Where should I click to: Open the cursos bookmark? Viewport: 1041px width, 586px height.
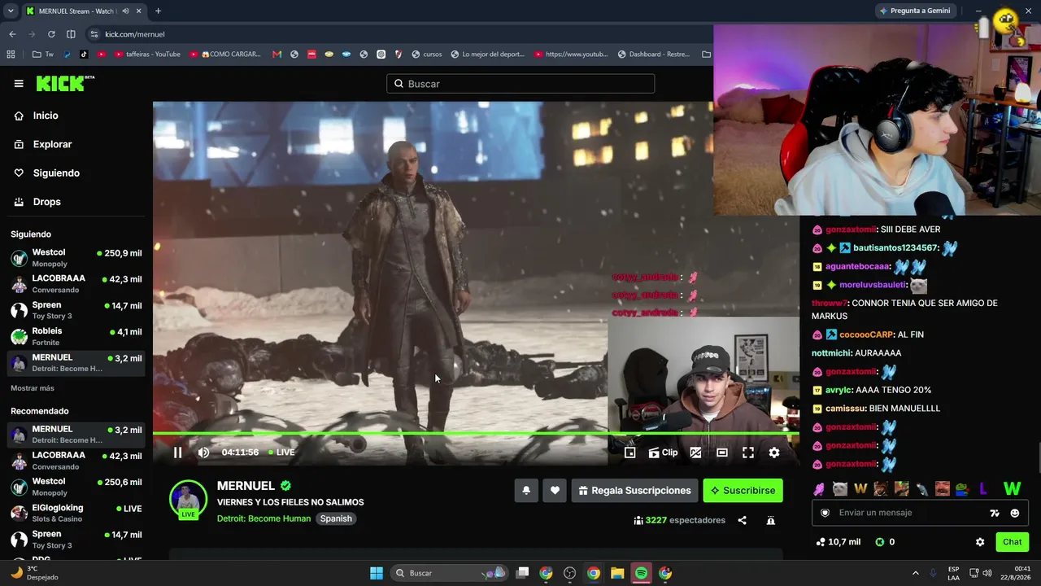427,55
